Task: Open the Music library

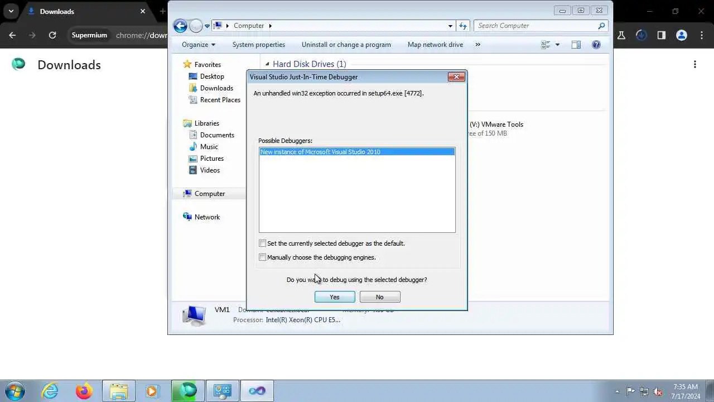Action: coord(209,147)
